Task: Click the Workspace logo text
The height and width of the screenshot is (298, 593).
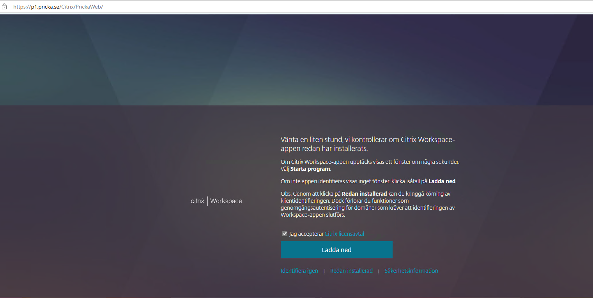Action: click(226, 201)
